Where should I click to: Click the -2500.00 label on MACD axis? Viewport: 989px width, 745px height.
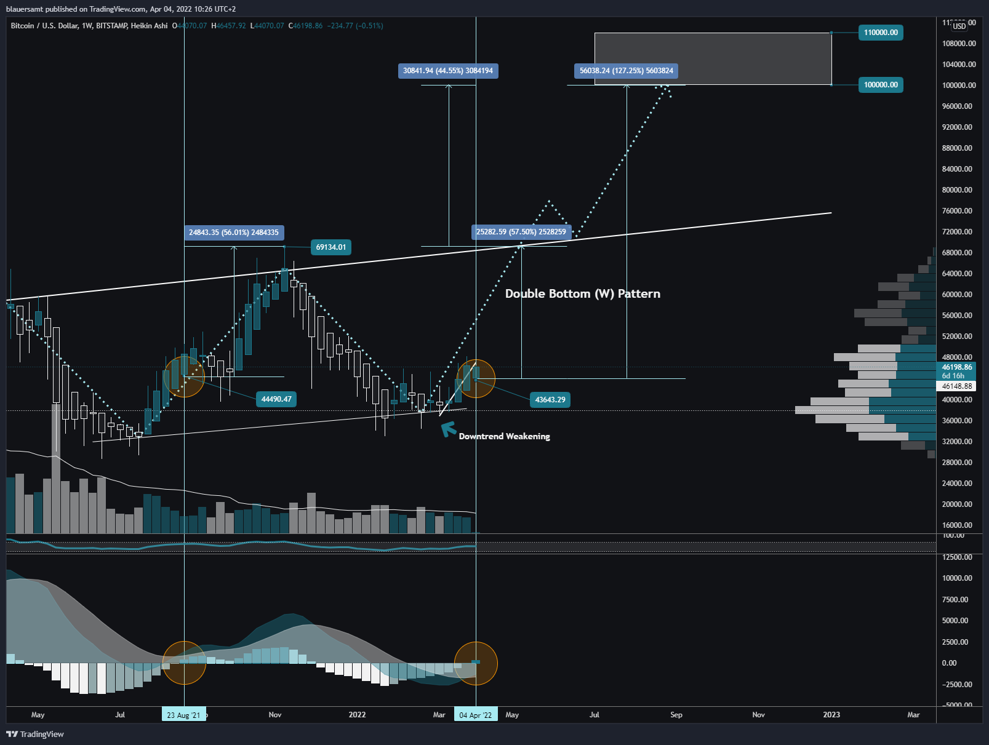coord(957,685)
